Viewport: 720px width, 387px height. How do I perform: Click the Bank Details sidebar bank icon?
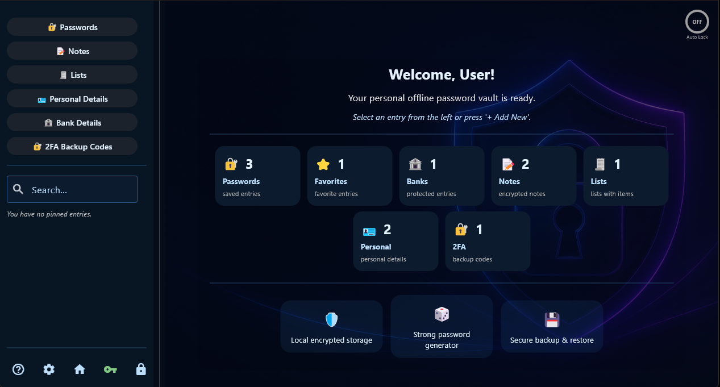[x=48, y=122]
